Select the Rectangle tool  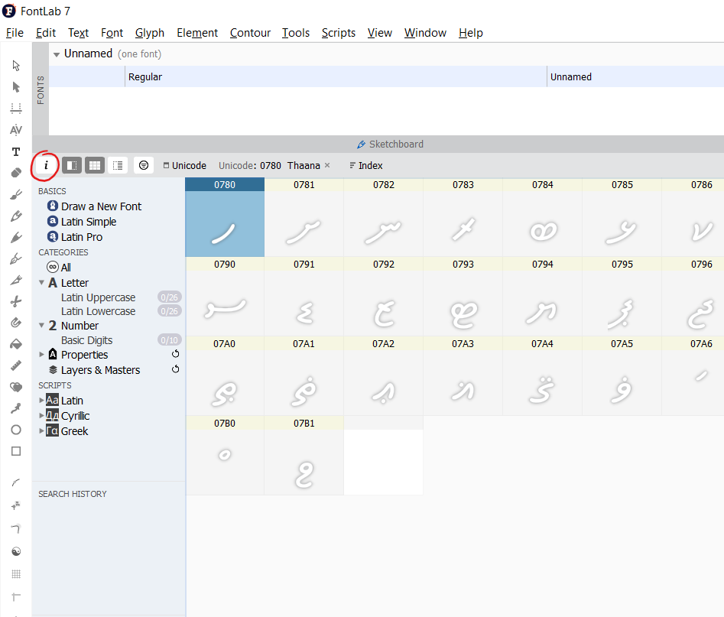(16, 451)
